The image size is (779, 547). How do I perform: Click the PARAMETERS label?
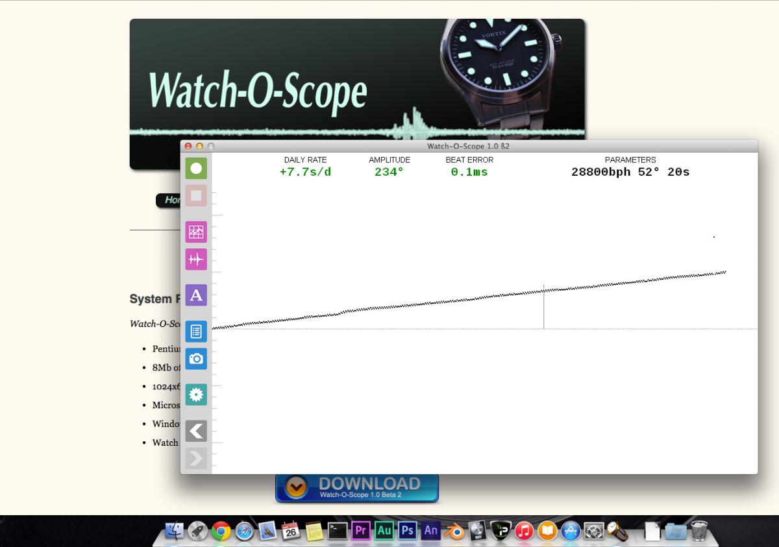(630, 160)
